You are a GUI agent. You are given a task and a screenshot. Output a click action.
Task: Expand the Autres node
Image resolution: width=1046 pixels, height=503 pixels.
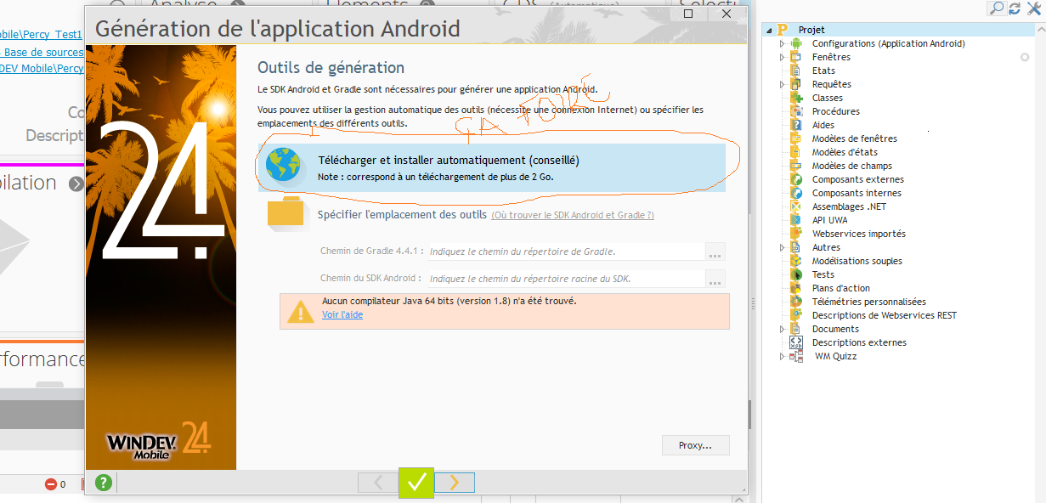783,247
